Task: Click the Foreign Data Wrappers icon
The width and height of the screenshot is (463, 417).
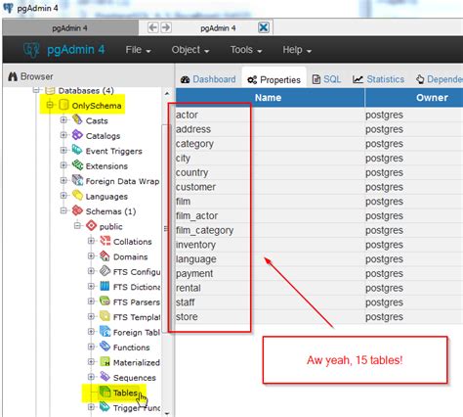Action: [x=77, y=180]
